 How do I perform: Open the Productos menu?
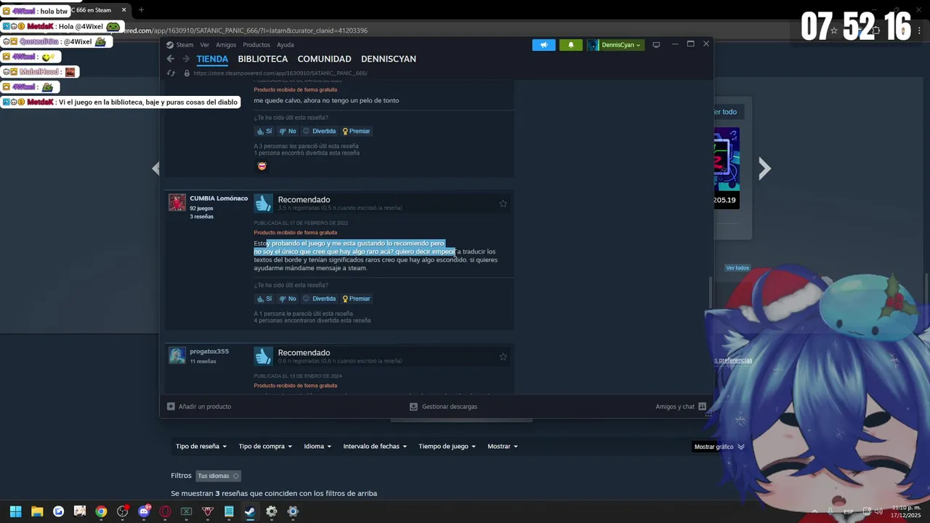(256, 45)
